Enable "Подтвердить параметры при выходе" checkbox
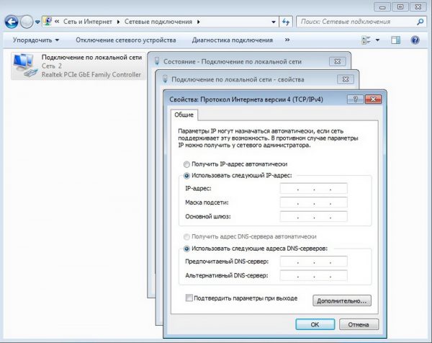This screenshot has height=343, width=432. (x=189, y=298)
